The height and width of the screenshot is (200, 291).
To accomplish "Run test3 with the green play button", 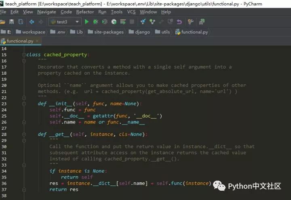I will 86,22.
